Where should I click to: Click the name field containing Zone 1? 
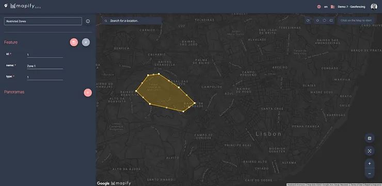45,66
